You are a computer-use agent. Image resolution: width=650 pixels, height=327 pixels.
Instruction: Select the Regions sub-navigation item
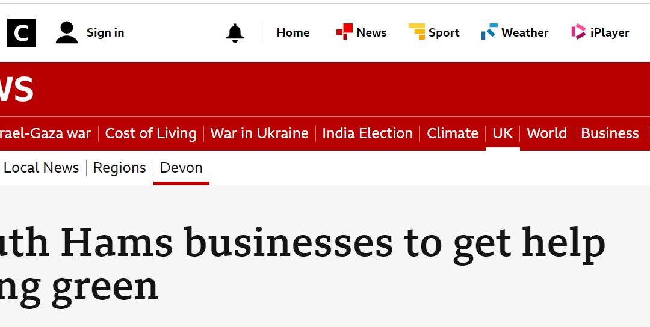click(x=119, y=168)
